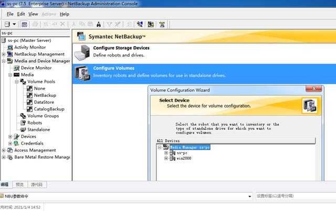The height and width of the screenshot is (211, 336).
Task: Click the yellow media device toolbar icon
Action: pos(151,24)
